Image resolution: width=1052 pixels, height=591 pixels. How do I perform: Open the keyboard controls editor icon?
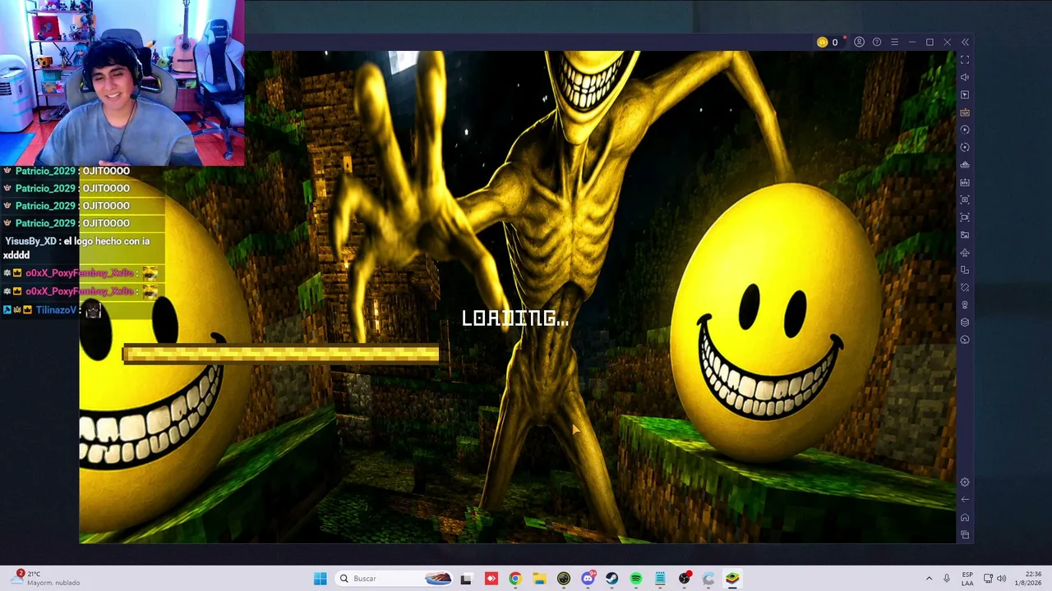[x=965, y=112]
